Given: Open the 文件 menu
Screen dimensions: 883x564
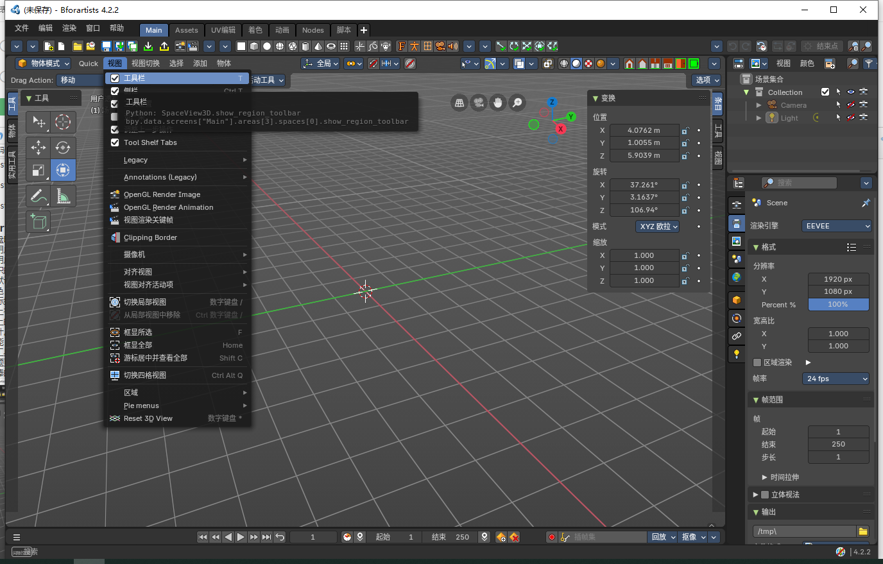Looking at the screenshot, I should (22, 28).
